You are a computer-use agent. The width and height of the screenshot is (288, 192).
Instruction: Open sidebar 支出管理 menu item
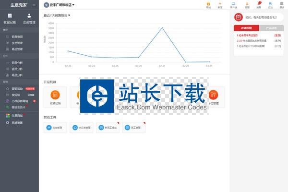(x=17, y=43)
